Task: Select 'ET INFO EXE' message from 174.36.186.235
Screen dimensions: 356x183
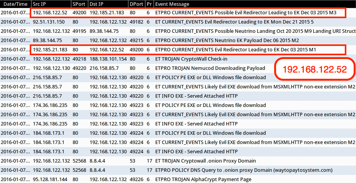Action: coord(197,124)
